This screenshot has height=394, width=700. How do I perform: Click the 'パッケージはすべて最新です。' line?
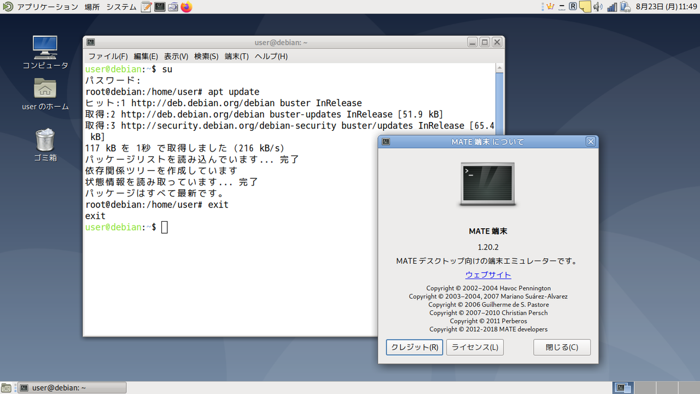click(x=155, y=193)
